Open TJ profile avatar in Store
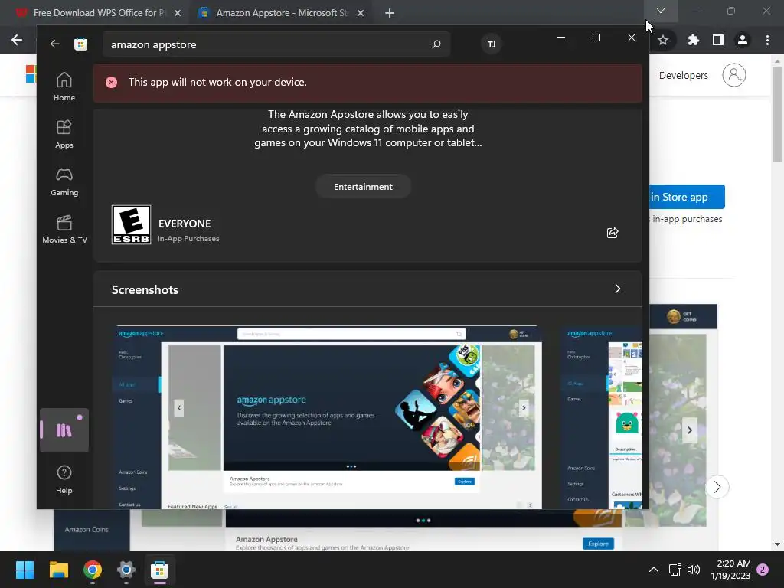The width and height of the screenshot is (784, 588). [x=492, y=44]
